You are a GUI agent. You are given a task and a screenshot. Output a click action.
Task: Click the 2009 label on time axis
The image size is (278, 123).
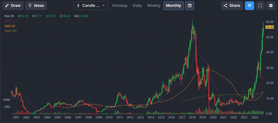[99, 117]
